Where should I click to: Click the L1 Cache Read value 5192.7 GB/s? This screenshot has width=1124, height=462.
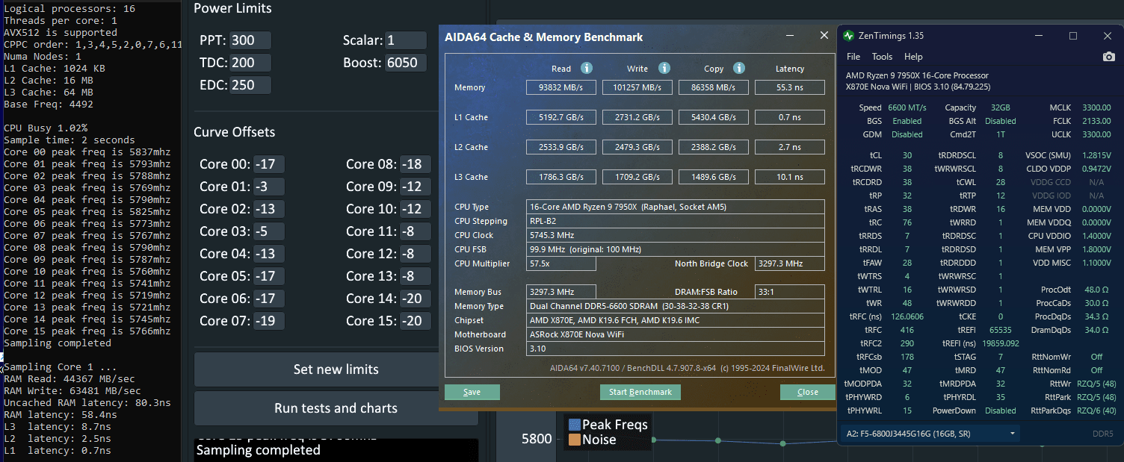pos(561,117)
